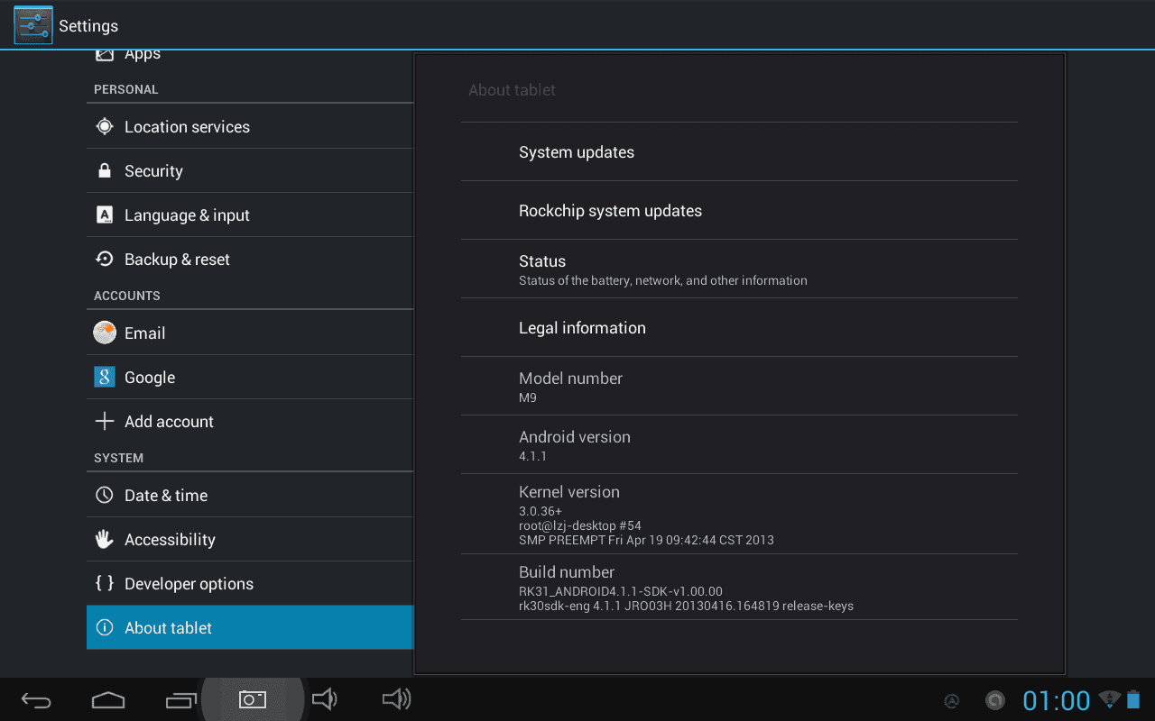This screenshot has height=721, width=1155.
Task: Tap the Recent apps button
Action: point(180,700)
